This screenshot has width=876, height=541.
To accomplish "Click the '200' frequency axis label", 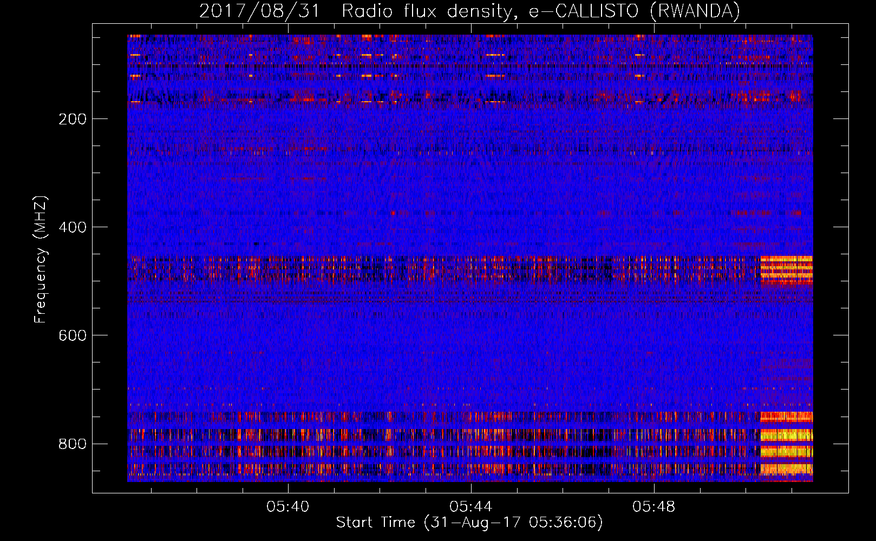I will point(73,120).
